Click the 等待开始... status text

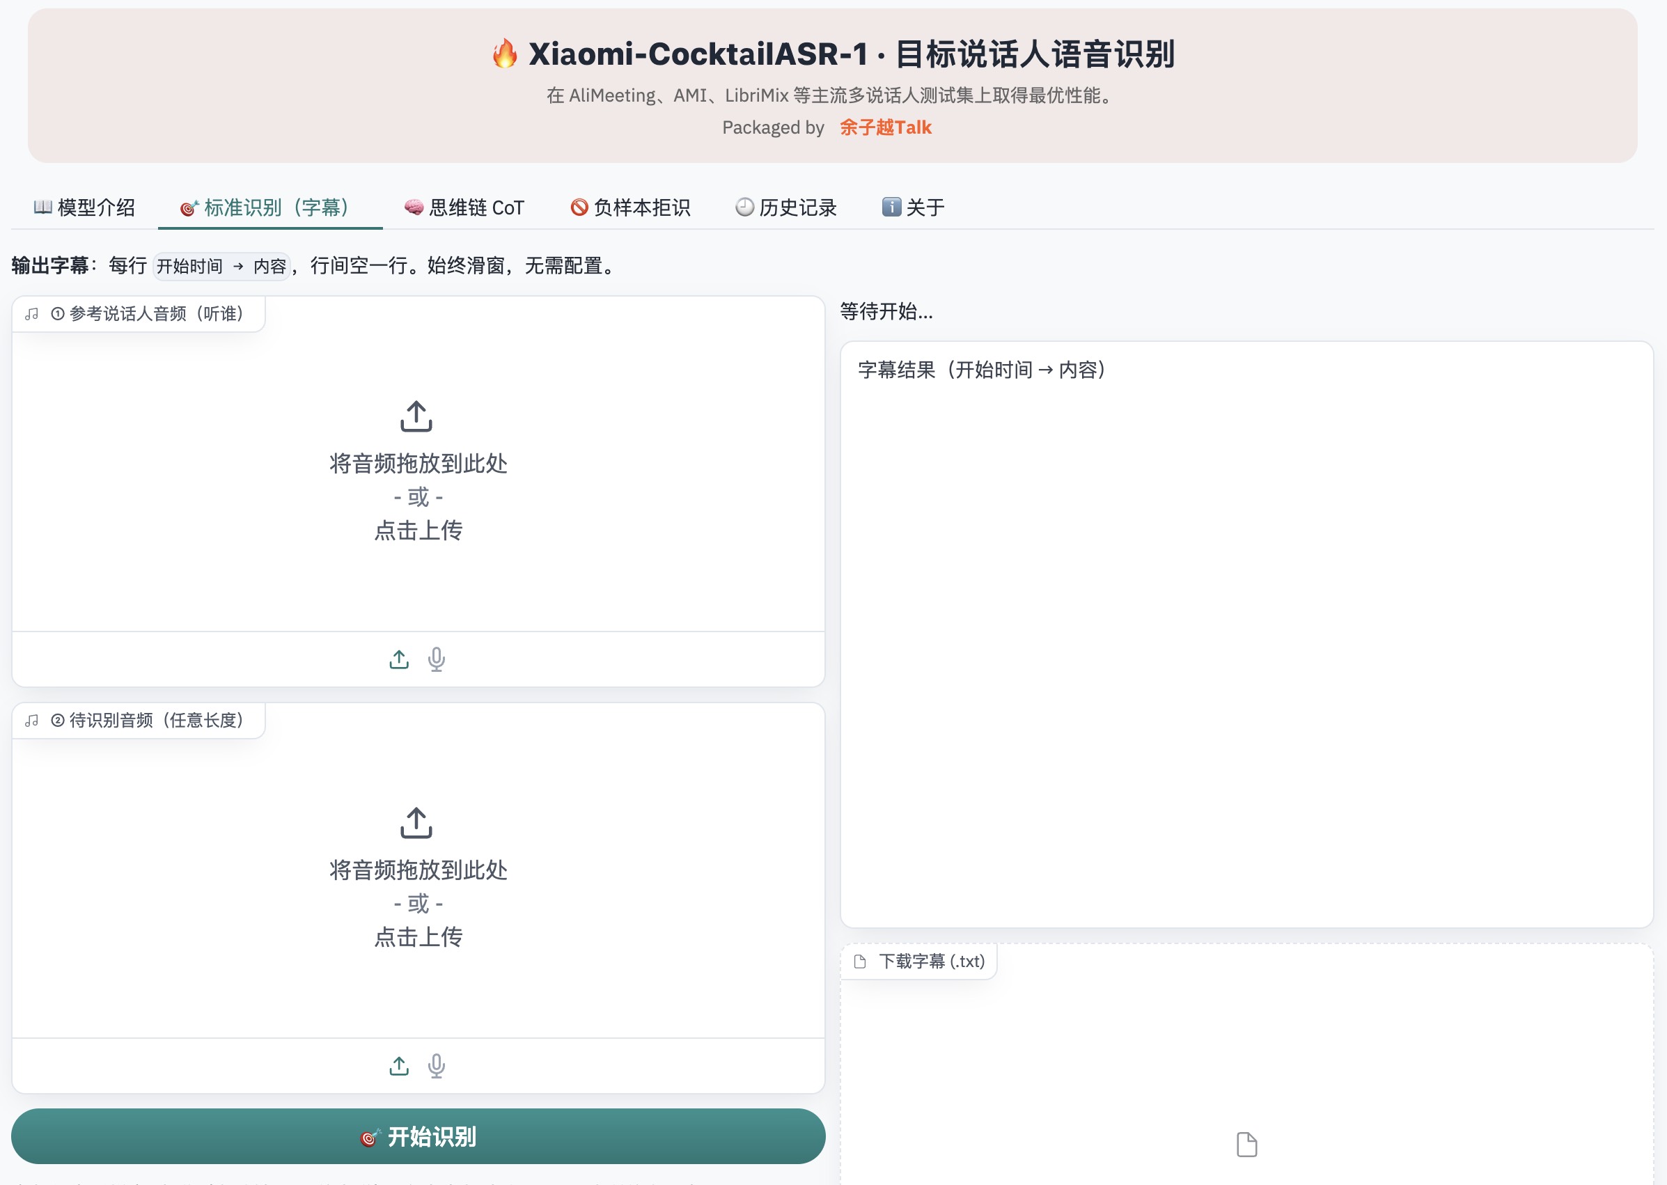click(886, 312)
